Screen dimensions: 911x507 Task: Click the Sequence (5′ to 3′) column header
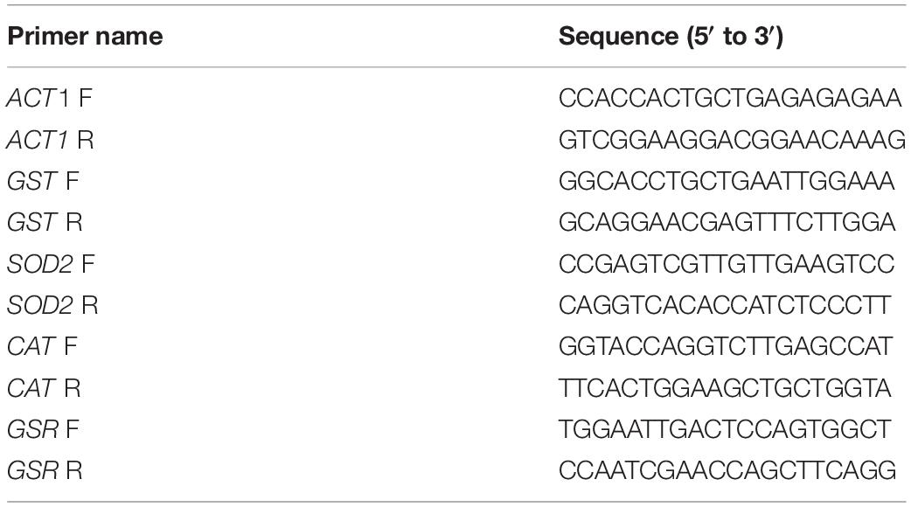point(671,36)
